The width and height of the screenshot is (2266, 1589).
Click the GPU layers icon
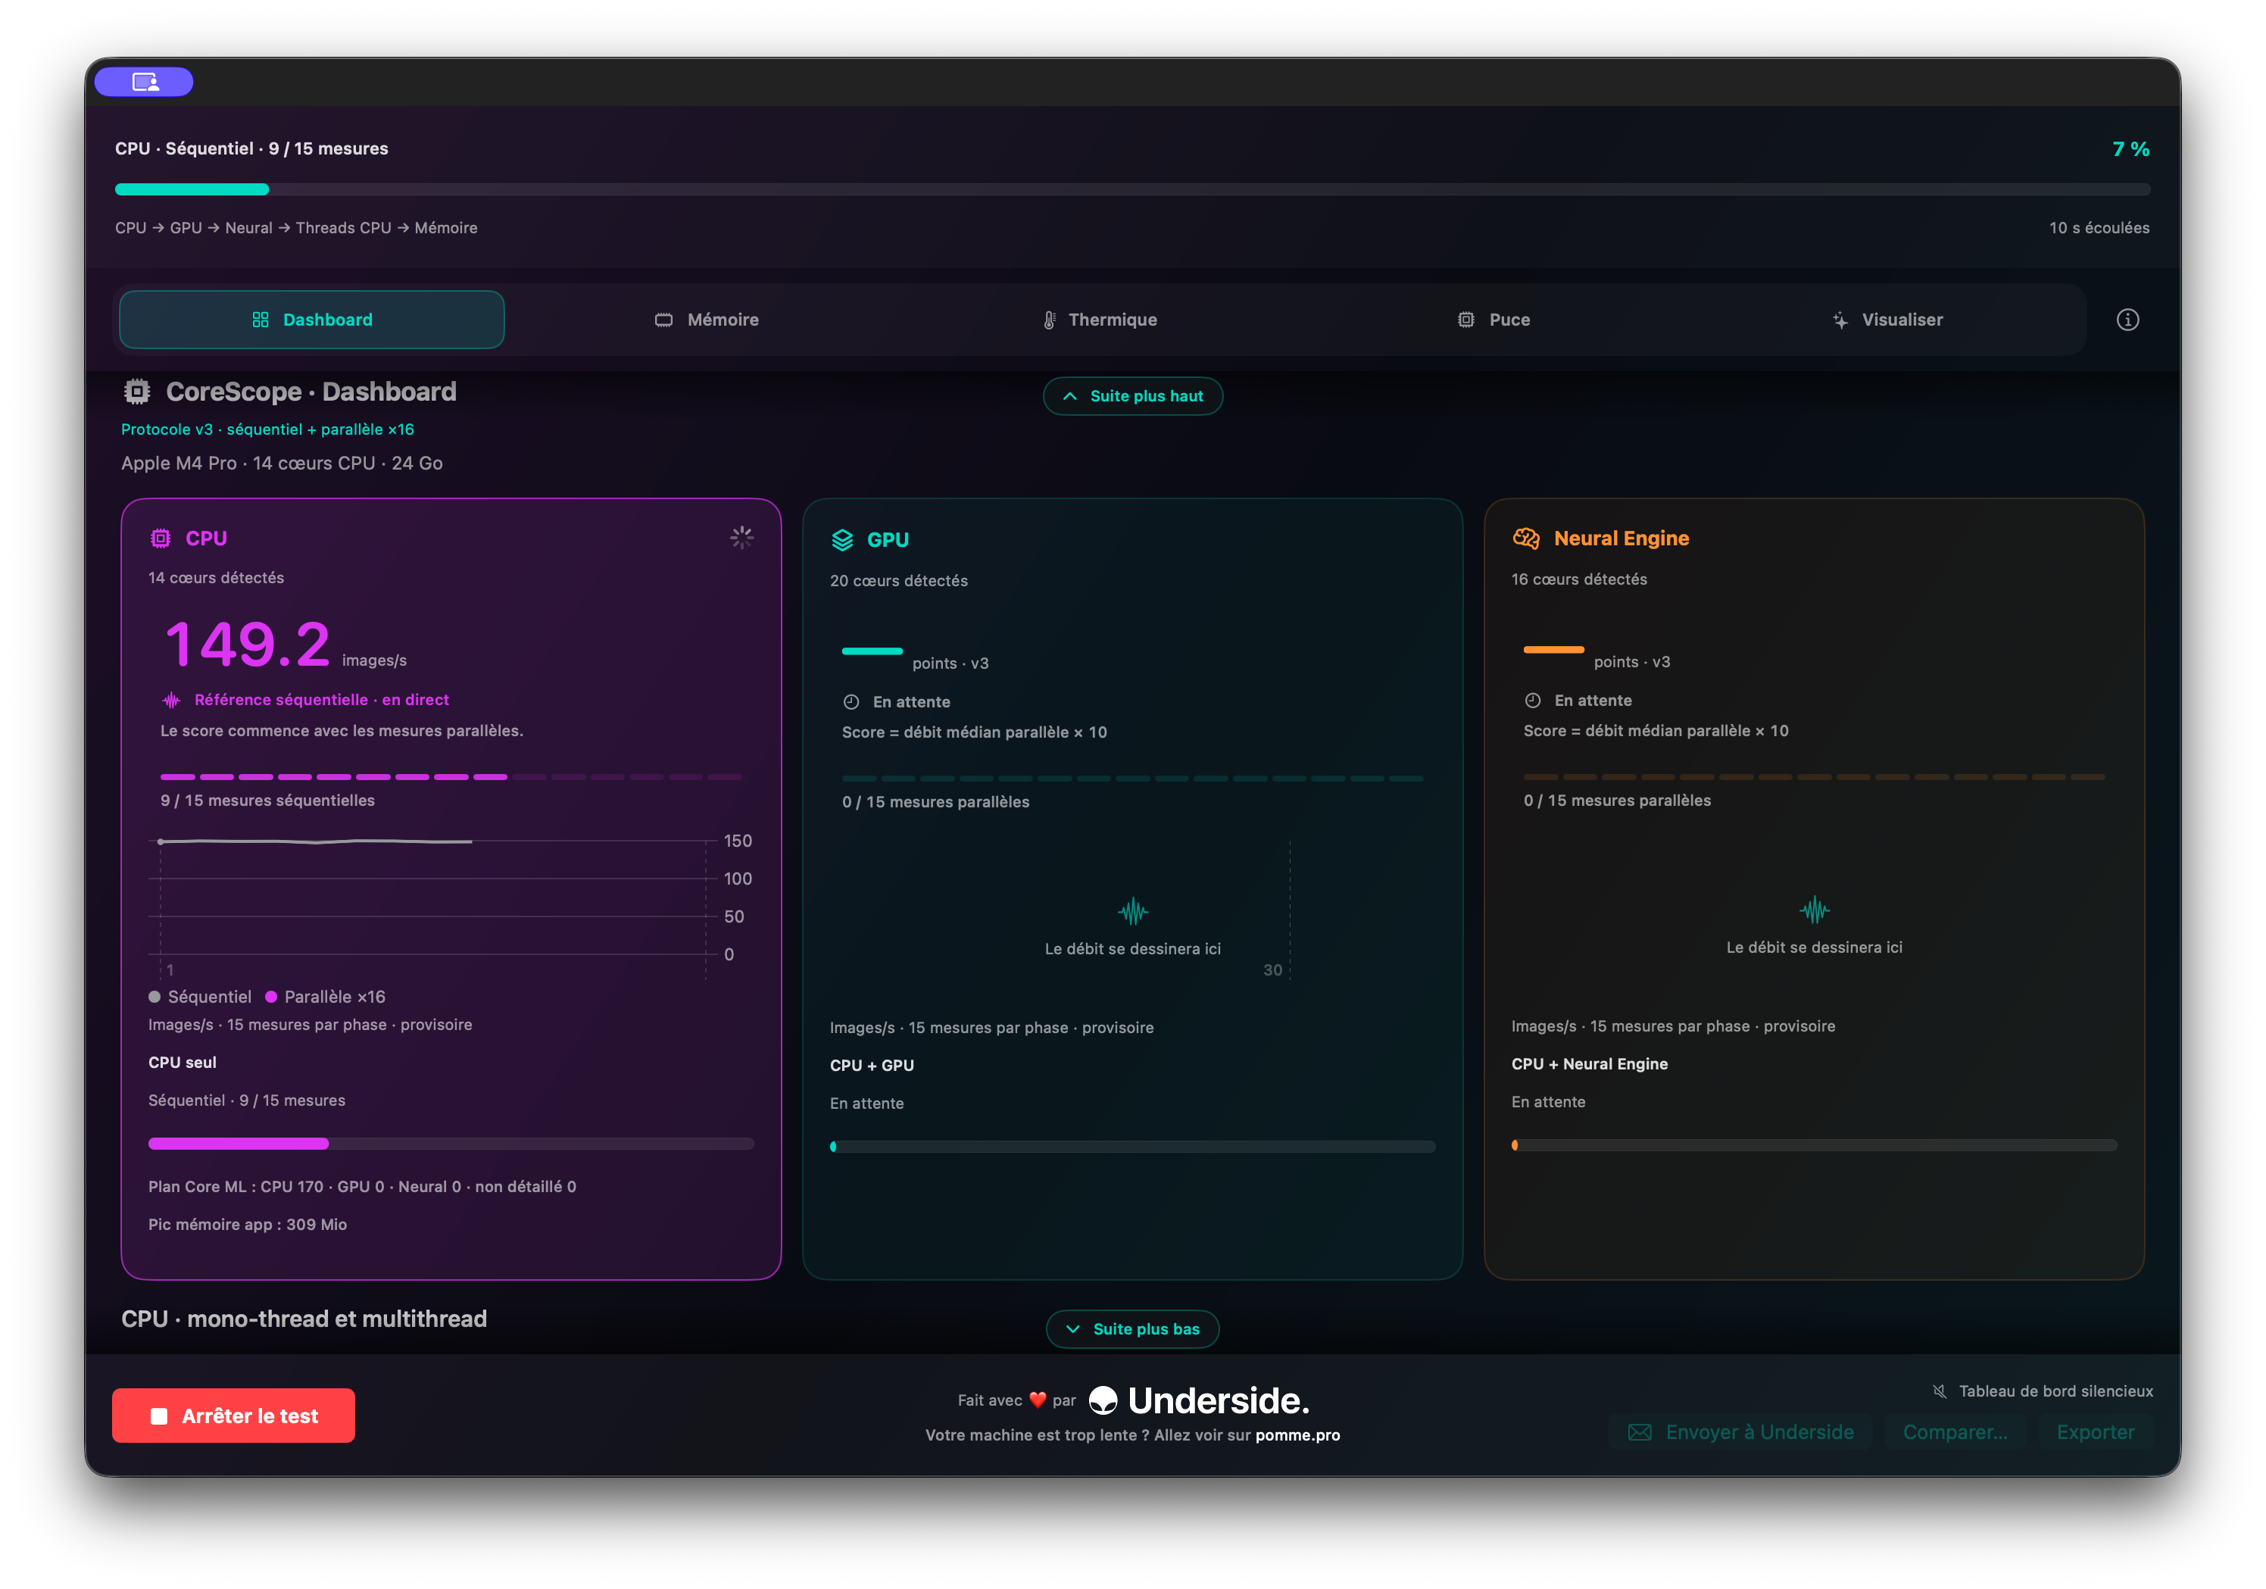coord(842,540)
